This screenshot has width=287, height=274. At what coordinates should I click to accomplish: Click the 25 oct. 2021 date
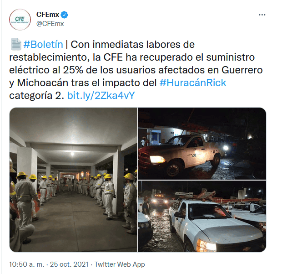pyautogui.click(x=69, y=264)
